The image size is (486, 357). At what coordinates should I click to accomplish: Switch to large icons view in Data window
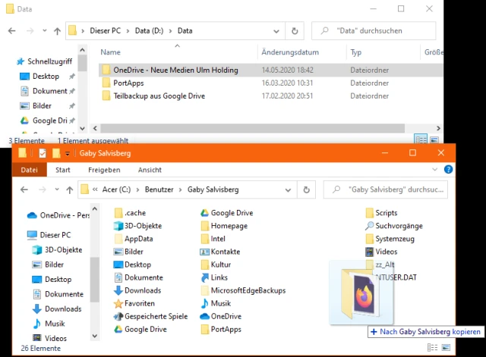434,139
